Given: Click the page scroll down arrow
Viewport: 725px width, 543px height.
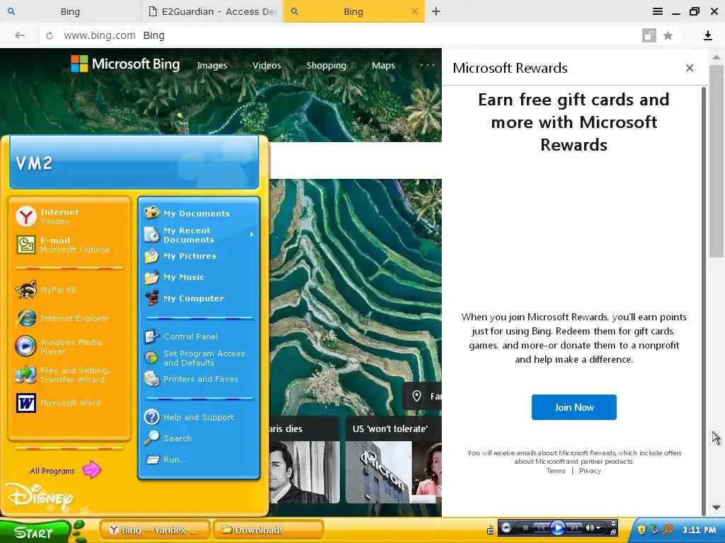Looking at the screenshot, I should point(717,508).
